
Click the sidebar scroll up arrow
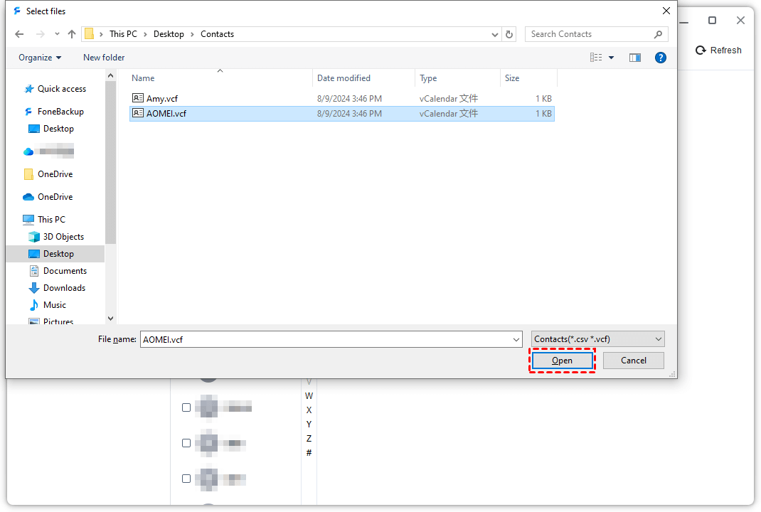[x=111, y=75]
